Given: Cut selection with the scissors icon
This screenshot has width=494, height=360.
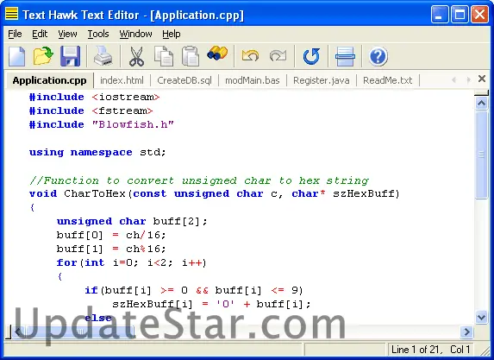Looking at the screenshot, I should pyautogui.click(x=137, y=56).
